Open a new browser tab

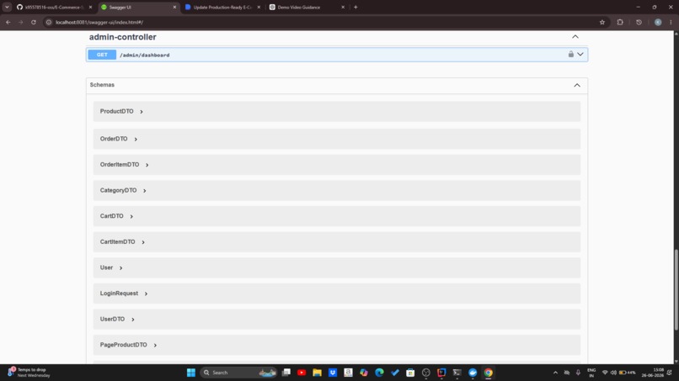point(356,8)
